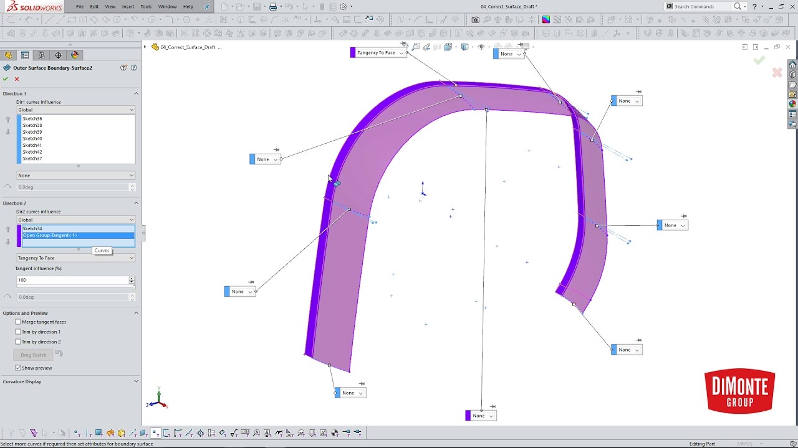The height and width of the screenshot is (448, 798).
Task: Click the curvature color display icon
Action: (546, 20)
